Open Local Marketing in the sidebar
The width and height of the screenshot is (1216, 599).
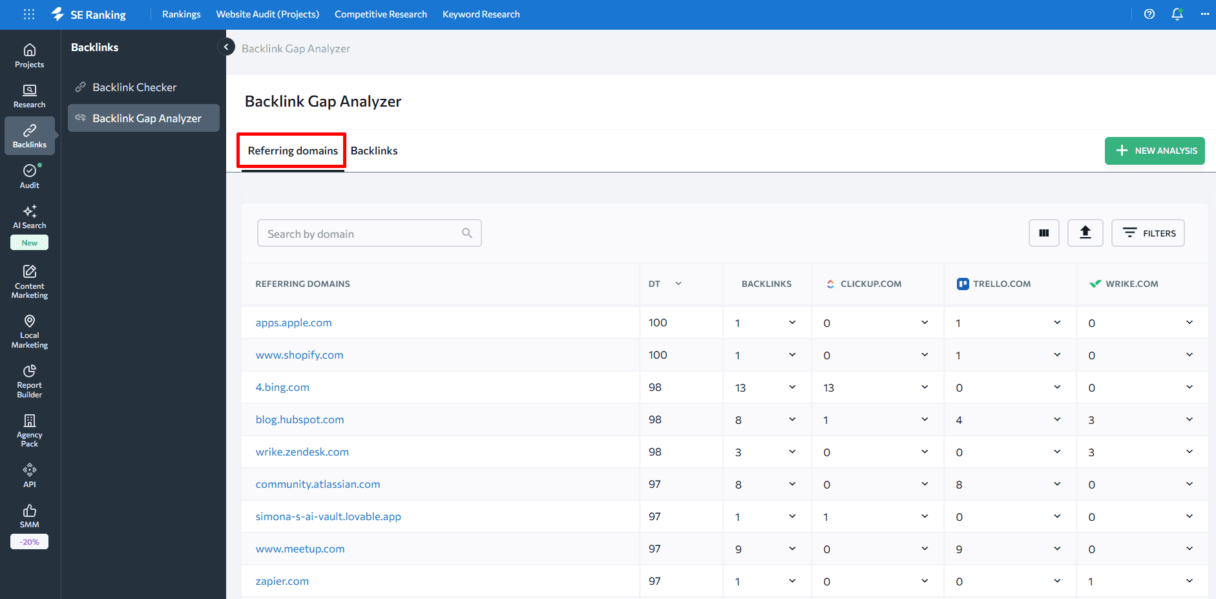click(x=30, y=332)
